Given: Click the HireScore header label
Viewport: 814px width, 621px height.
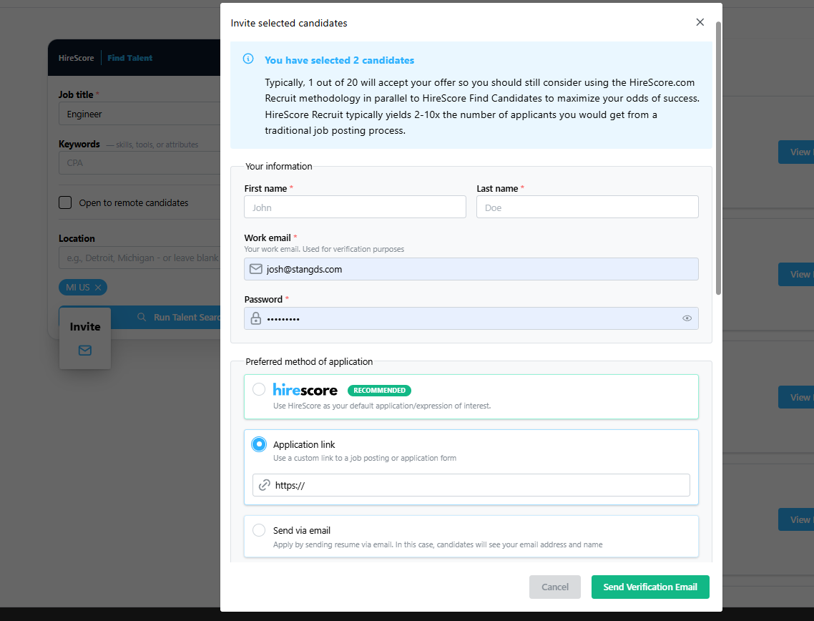Looking at the screenshot, I should pos(77,58).
